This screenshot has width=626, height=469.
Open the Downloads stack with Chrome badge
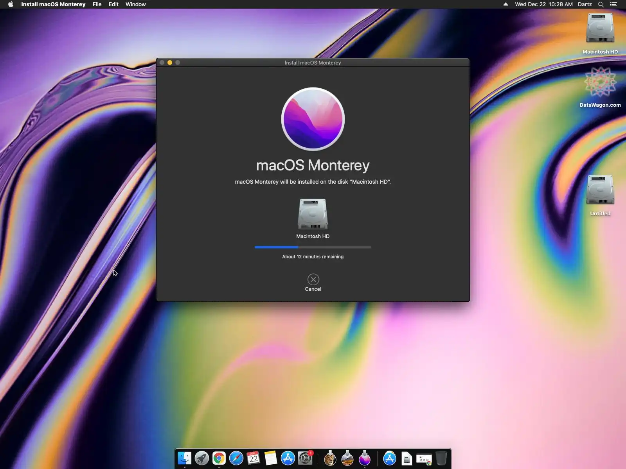424,459
